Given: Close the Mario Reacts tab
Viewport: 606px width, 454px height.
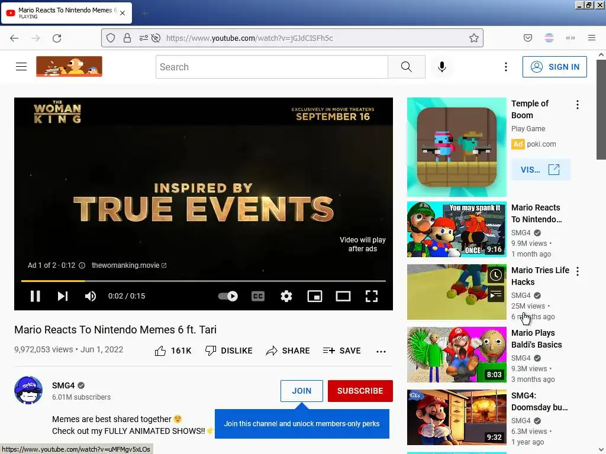Looking at the screenshot, I should tap(123, 13).
